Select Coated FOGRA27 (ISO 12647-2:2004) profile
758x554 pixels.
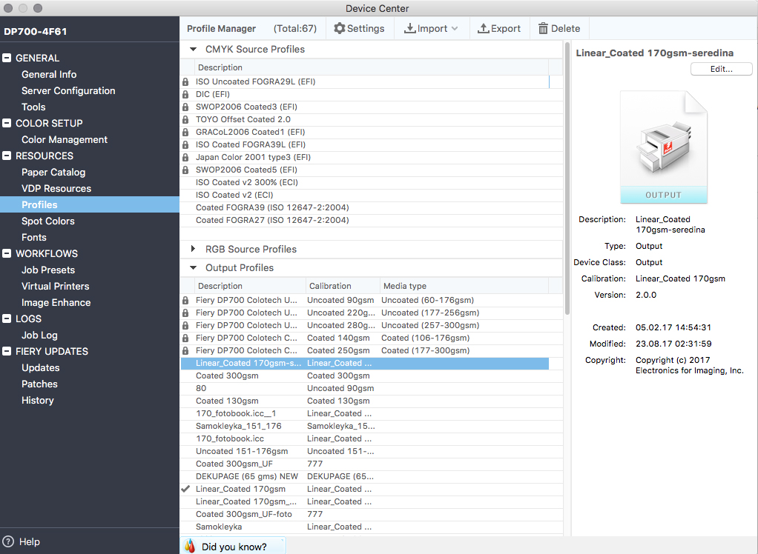[372, 220]
